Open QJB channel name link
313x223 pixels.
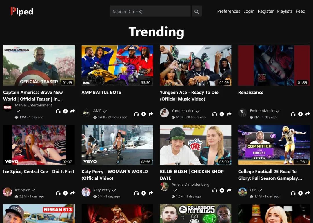(253, 190)
